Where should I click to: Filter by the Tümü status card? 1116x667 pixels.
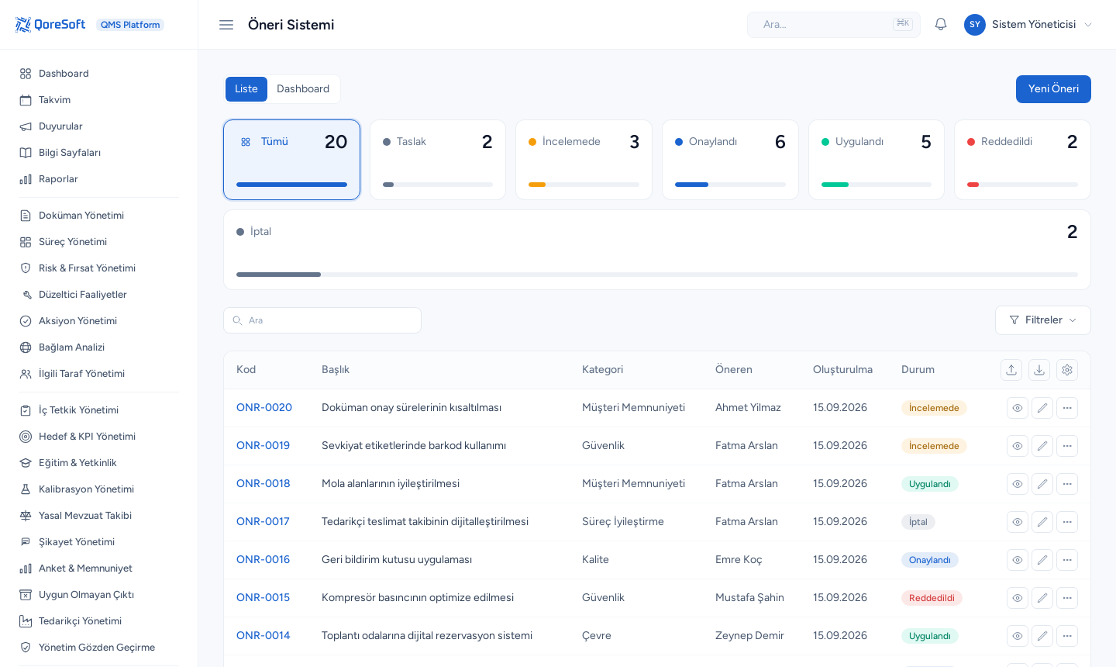coord(292,160)
